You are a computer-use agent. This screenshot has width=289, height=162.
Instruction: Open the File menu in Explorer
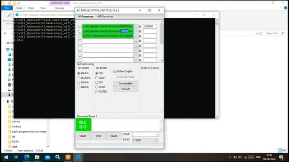[7, 8]
